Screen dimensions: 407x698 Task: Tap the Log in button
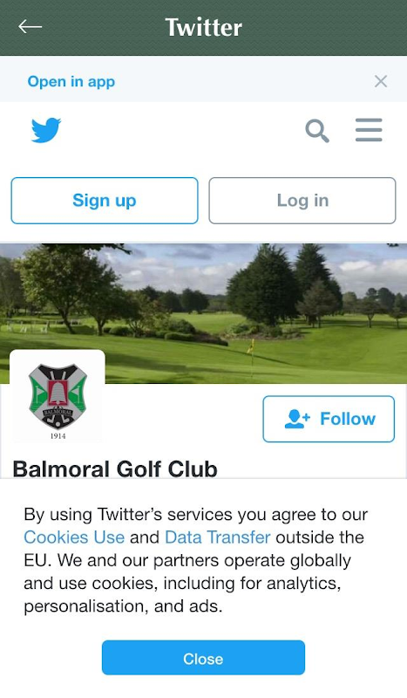(x=302, y=201)
